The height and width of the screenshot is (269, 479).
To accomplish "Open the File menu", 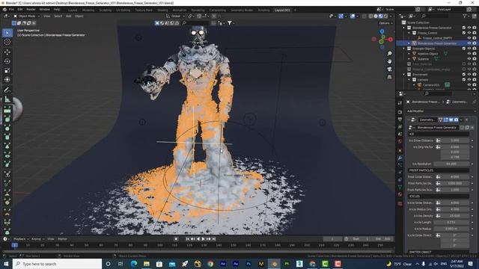I will tap(11, 10).
